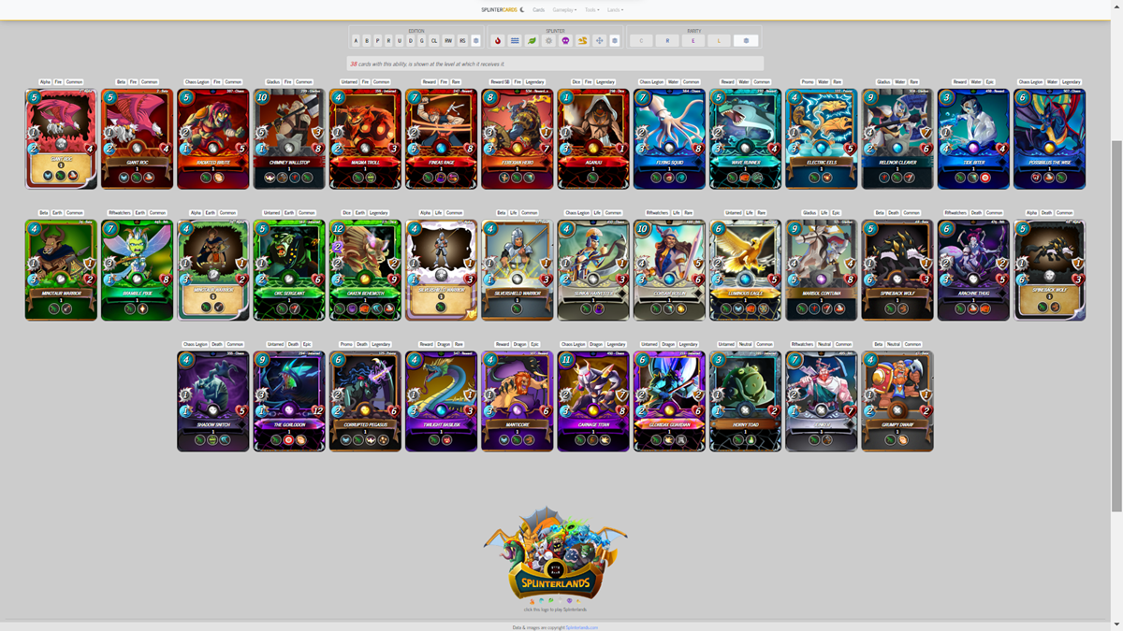Open the Relenor Cleaver card
This screenshot has height=631, width=1123.
(897, 138)
